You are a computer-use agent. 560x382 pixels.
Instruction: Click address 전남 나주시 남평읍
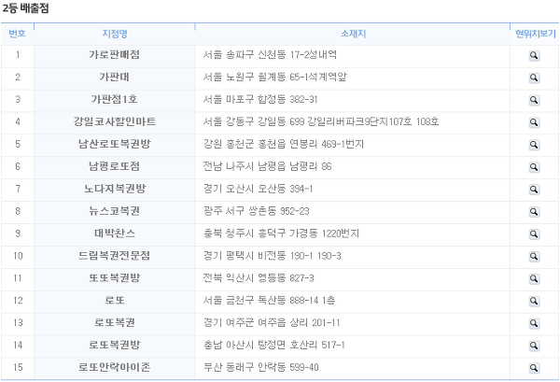click(x=243, y=166)
